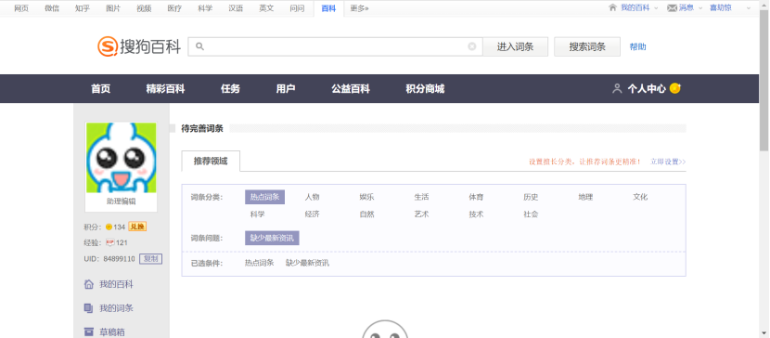The image size is (770, 338).
Task: Click the gold coin icon beside 个人中心
Action: (x=675, y=88)
